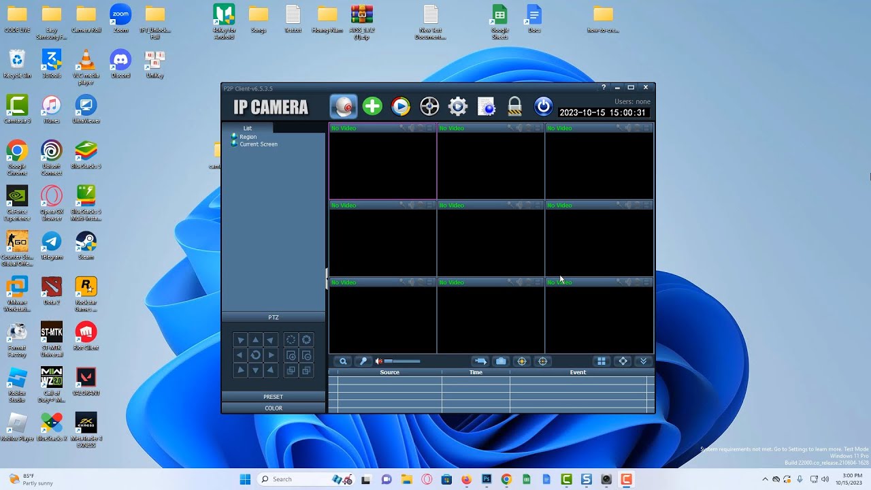Viewport: 871px width, 490px height.
Task: Click PTZ down-left diagonal arrow
Action: coord(240,370)
